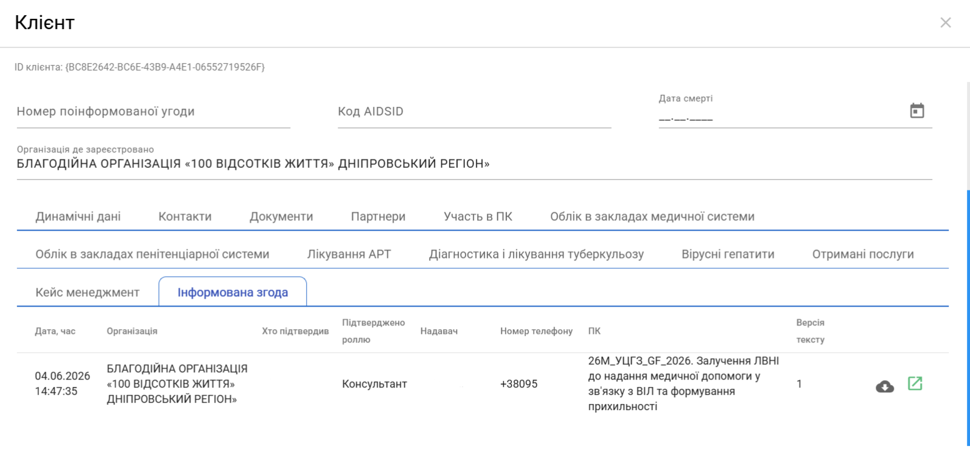The height and width of the screenshot is (452, 970).
Task: Select the Лікування АРТ tab
Action: 349,254
